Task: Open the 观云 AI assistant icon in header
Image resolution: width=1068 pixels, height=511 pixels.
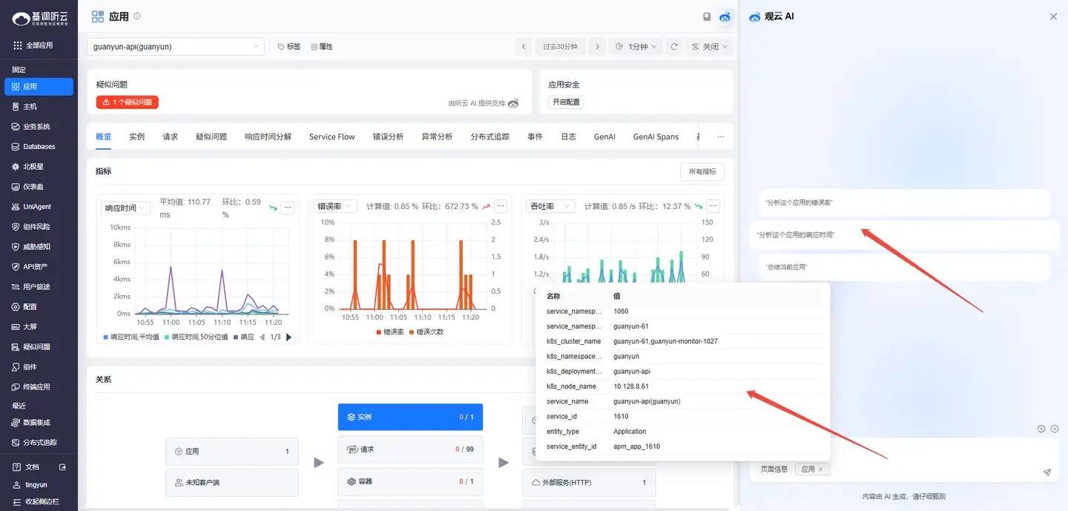Action: pyautogui.click(x=725, y=17)
